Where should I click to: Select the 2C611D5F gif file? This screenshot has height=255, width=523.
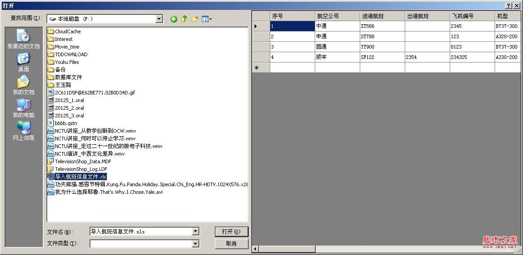click(91, 93)
